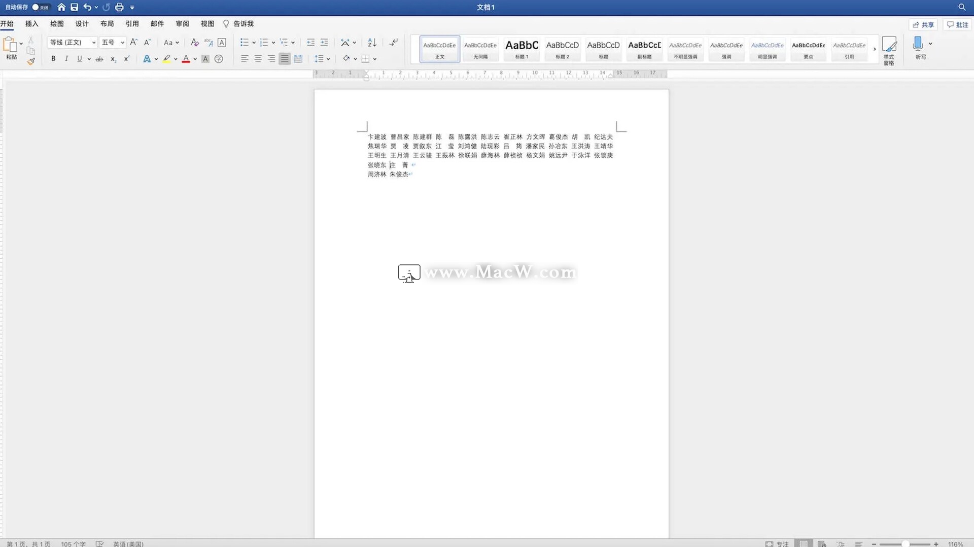Clear all formatting icon

194,42
